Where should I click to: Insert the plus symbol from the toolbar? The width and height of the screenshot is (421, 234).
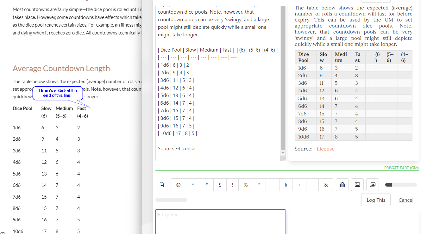click(x=299, y=185)
